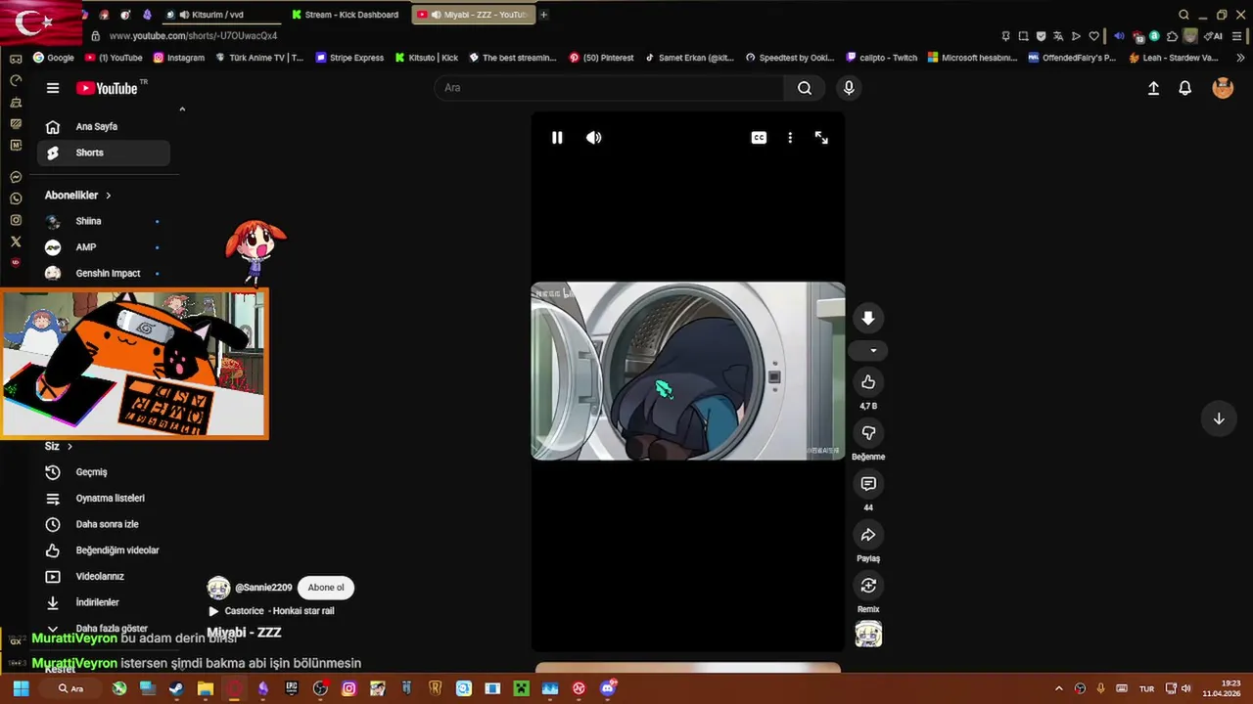Dislike the Short (Beğenme)

[868, 433]
